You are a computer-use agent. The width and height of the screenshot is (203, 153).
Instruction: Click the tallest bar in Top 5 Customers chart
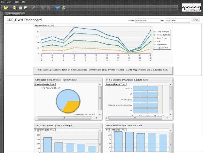point(48,145)
